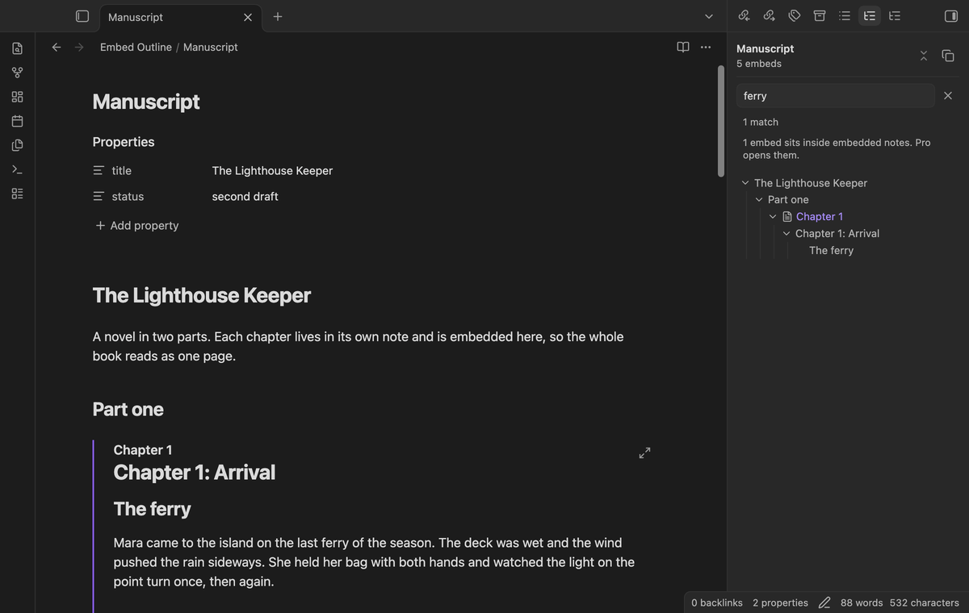Navigate forward with the right arrow
Image resolution: width=969 pixels, height=613 pixels.
pos(79,48)
